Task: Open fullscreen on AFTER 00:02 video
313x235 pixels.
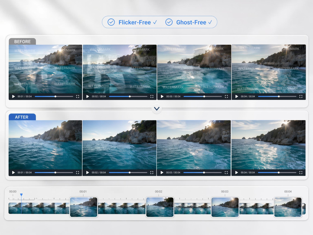Action: 152,173
